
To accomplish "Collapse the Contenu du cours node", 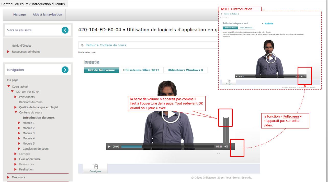I will point(16,112).
